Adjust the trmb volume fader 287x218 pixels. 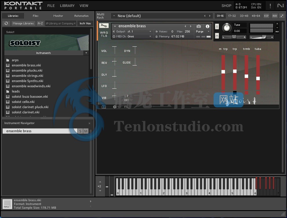pyautogui.click(x=246, y=76)
